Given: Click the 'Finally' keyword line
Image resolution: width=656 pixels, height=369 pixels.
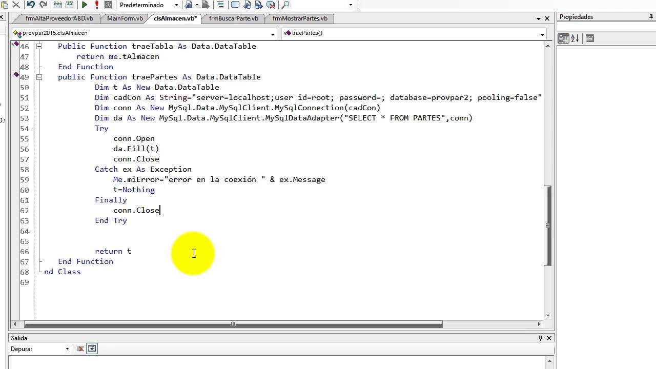Looking at the screenshot, I should tap(111, 200).
